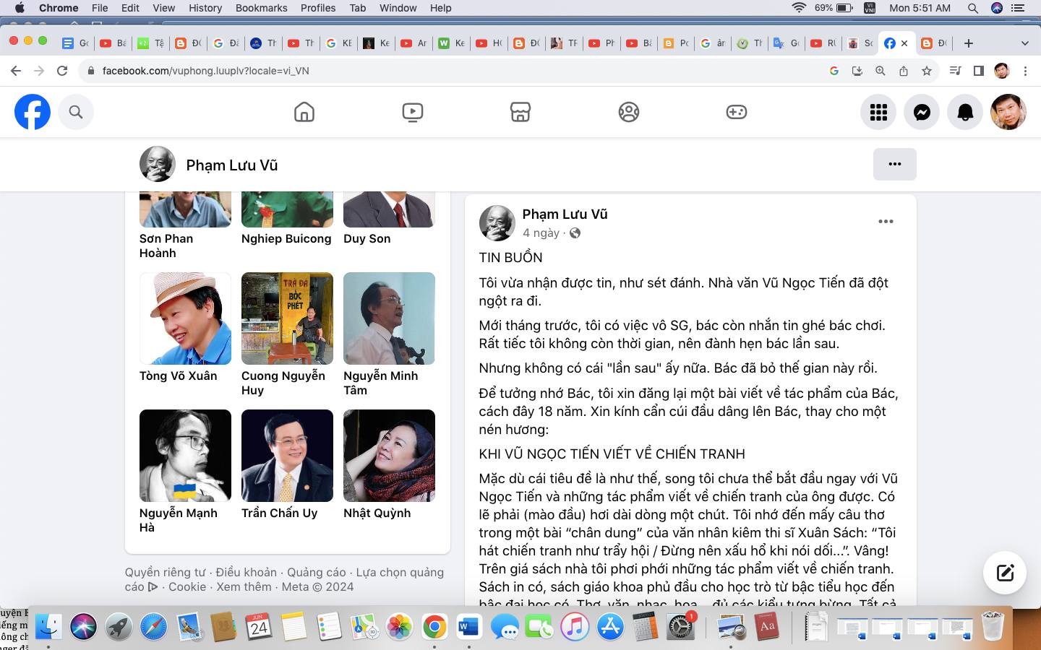Open the Facebook Video (Watch) icon
This screenshot has height=650, width=1041.
pyautogui.click(x=412, y=112)
